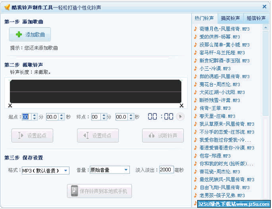Click the note icon beside 断桥残雪-许嵩
This screenshot has height=209, width=272.
click(x=196, y=100)
